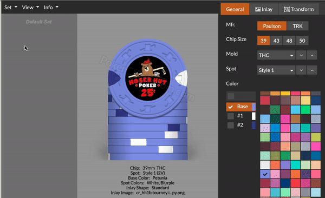Select TRK as manufacturer
325x198 pixels.
(297, 26)
